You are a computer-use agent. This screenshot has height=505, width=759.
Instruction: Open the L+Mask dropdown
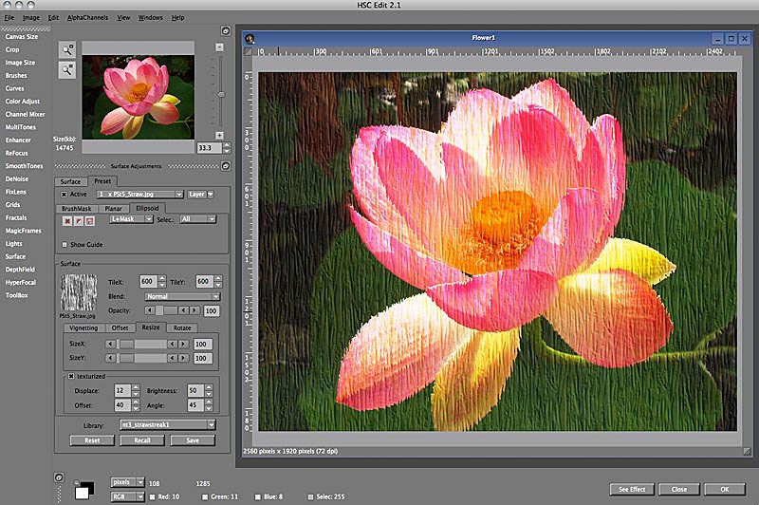click(x=131, y=219)
